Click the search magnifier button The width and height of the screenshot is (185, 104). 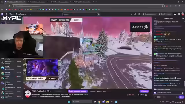point(99,14)
